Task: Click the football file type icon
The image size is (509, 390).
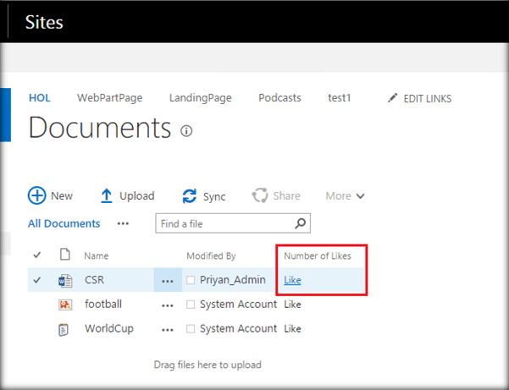Action: [x=64, y=305]
